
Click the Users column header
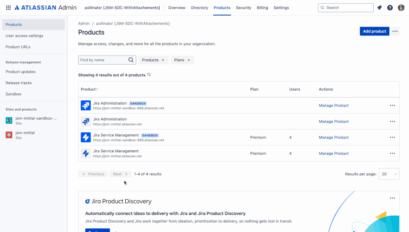(295, 89)
